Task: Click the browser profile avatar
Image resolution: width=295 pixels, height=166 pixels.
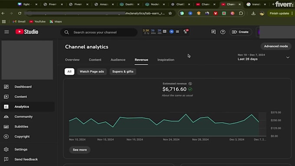Action: 262,13
